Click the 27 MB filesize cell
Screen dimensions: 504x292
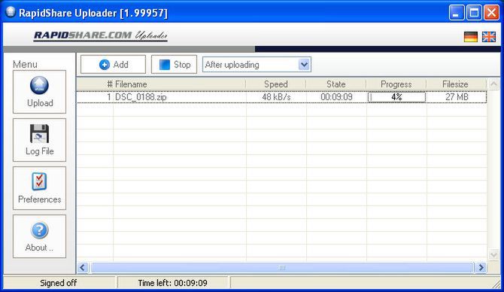[x=457, y=97]
